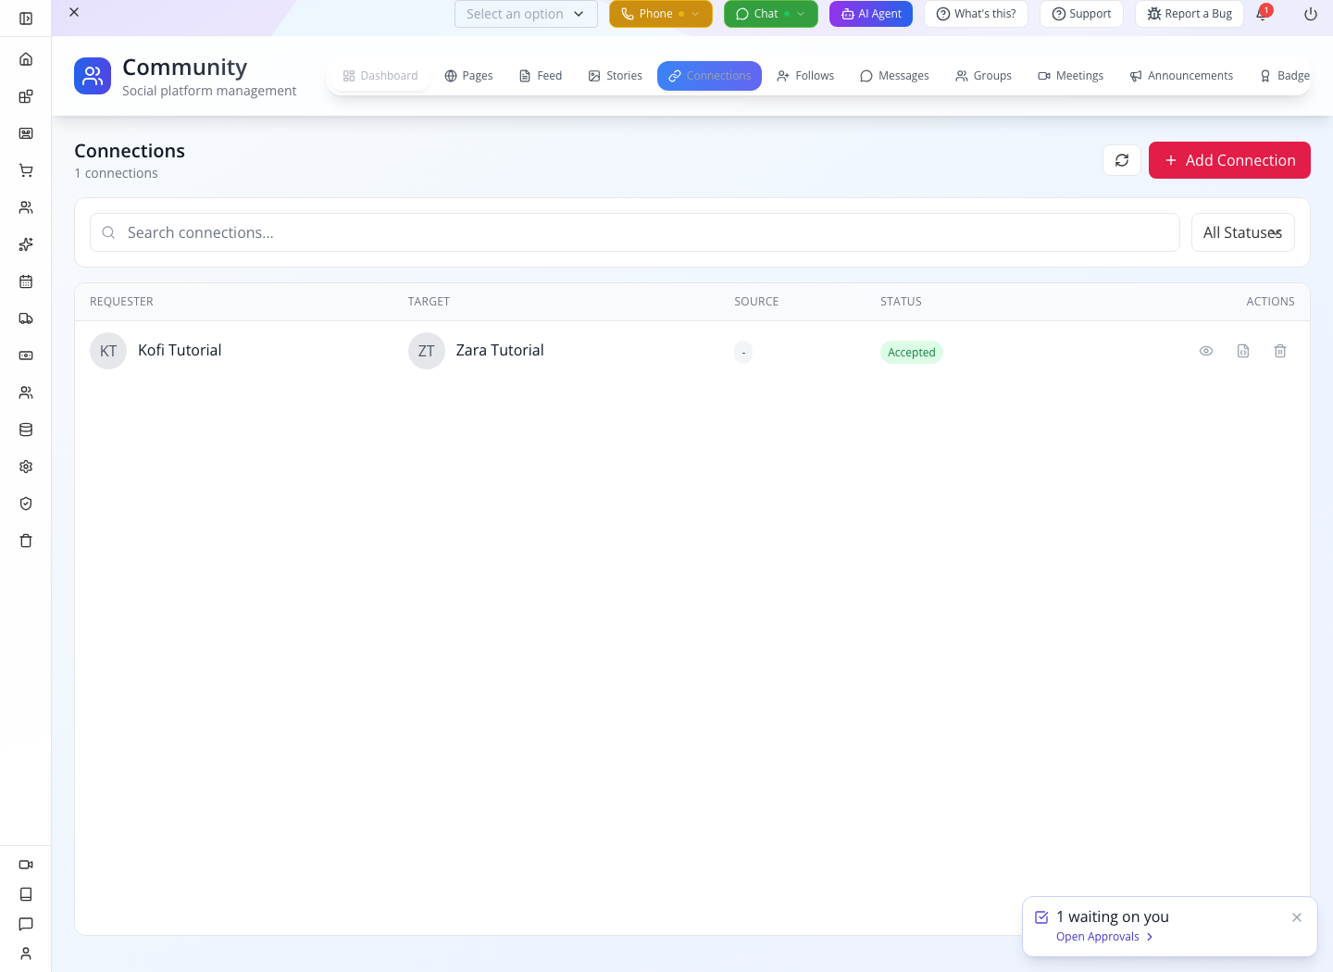Open the database icon in sidebar
This screenshot has width=1333, height=972.
coord(26,430)
